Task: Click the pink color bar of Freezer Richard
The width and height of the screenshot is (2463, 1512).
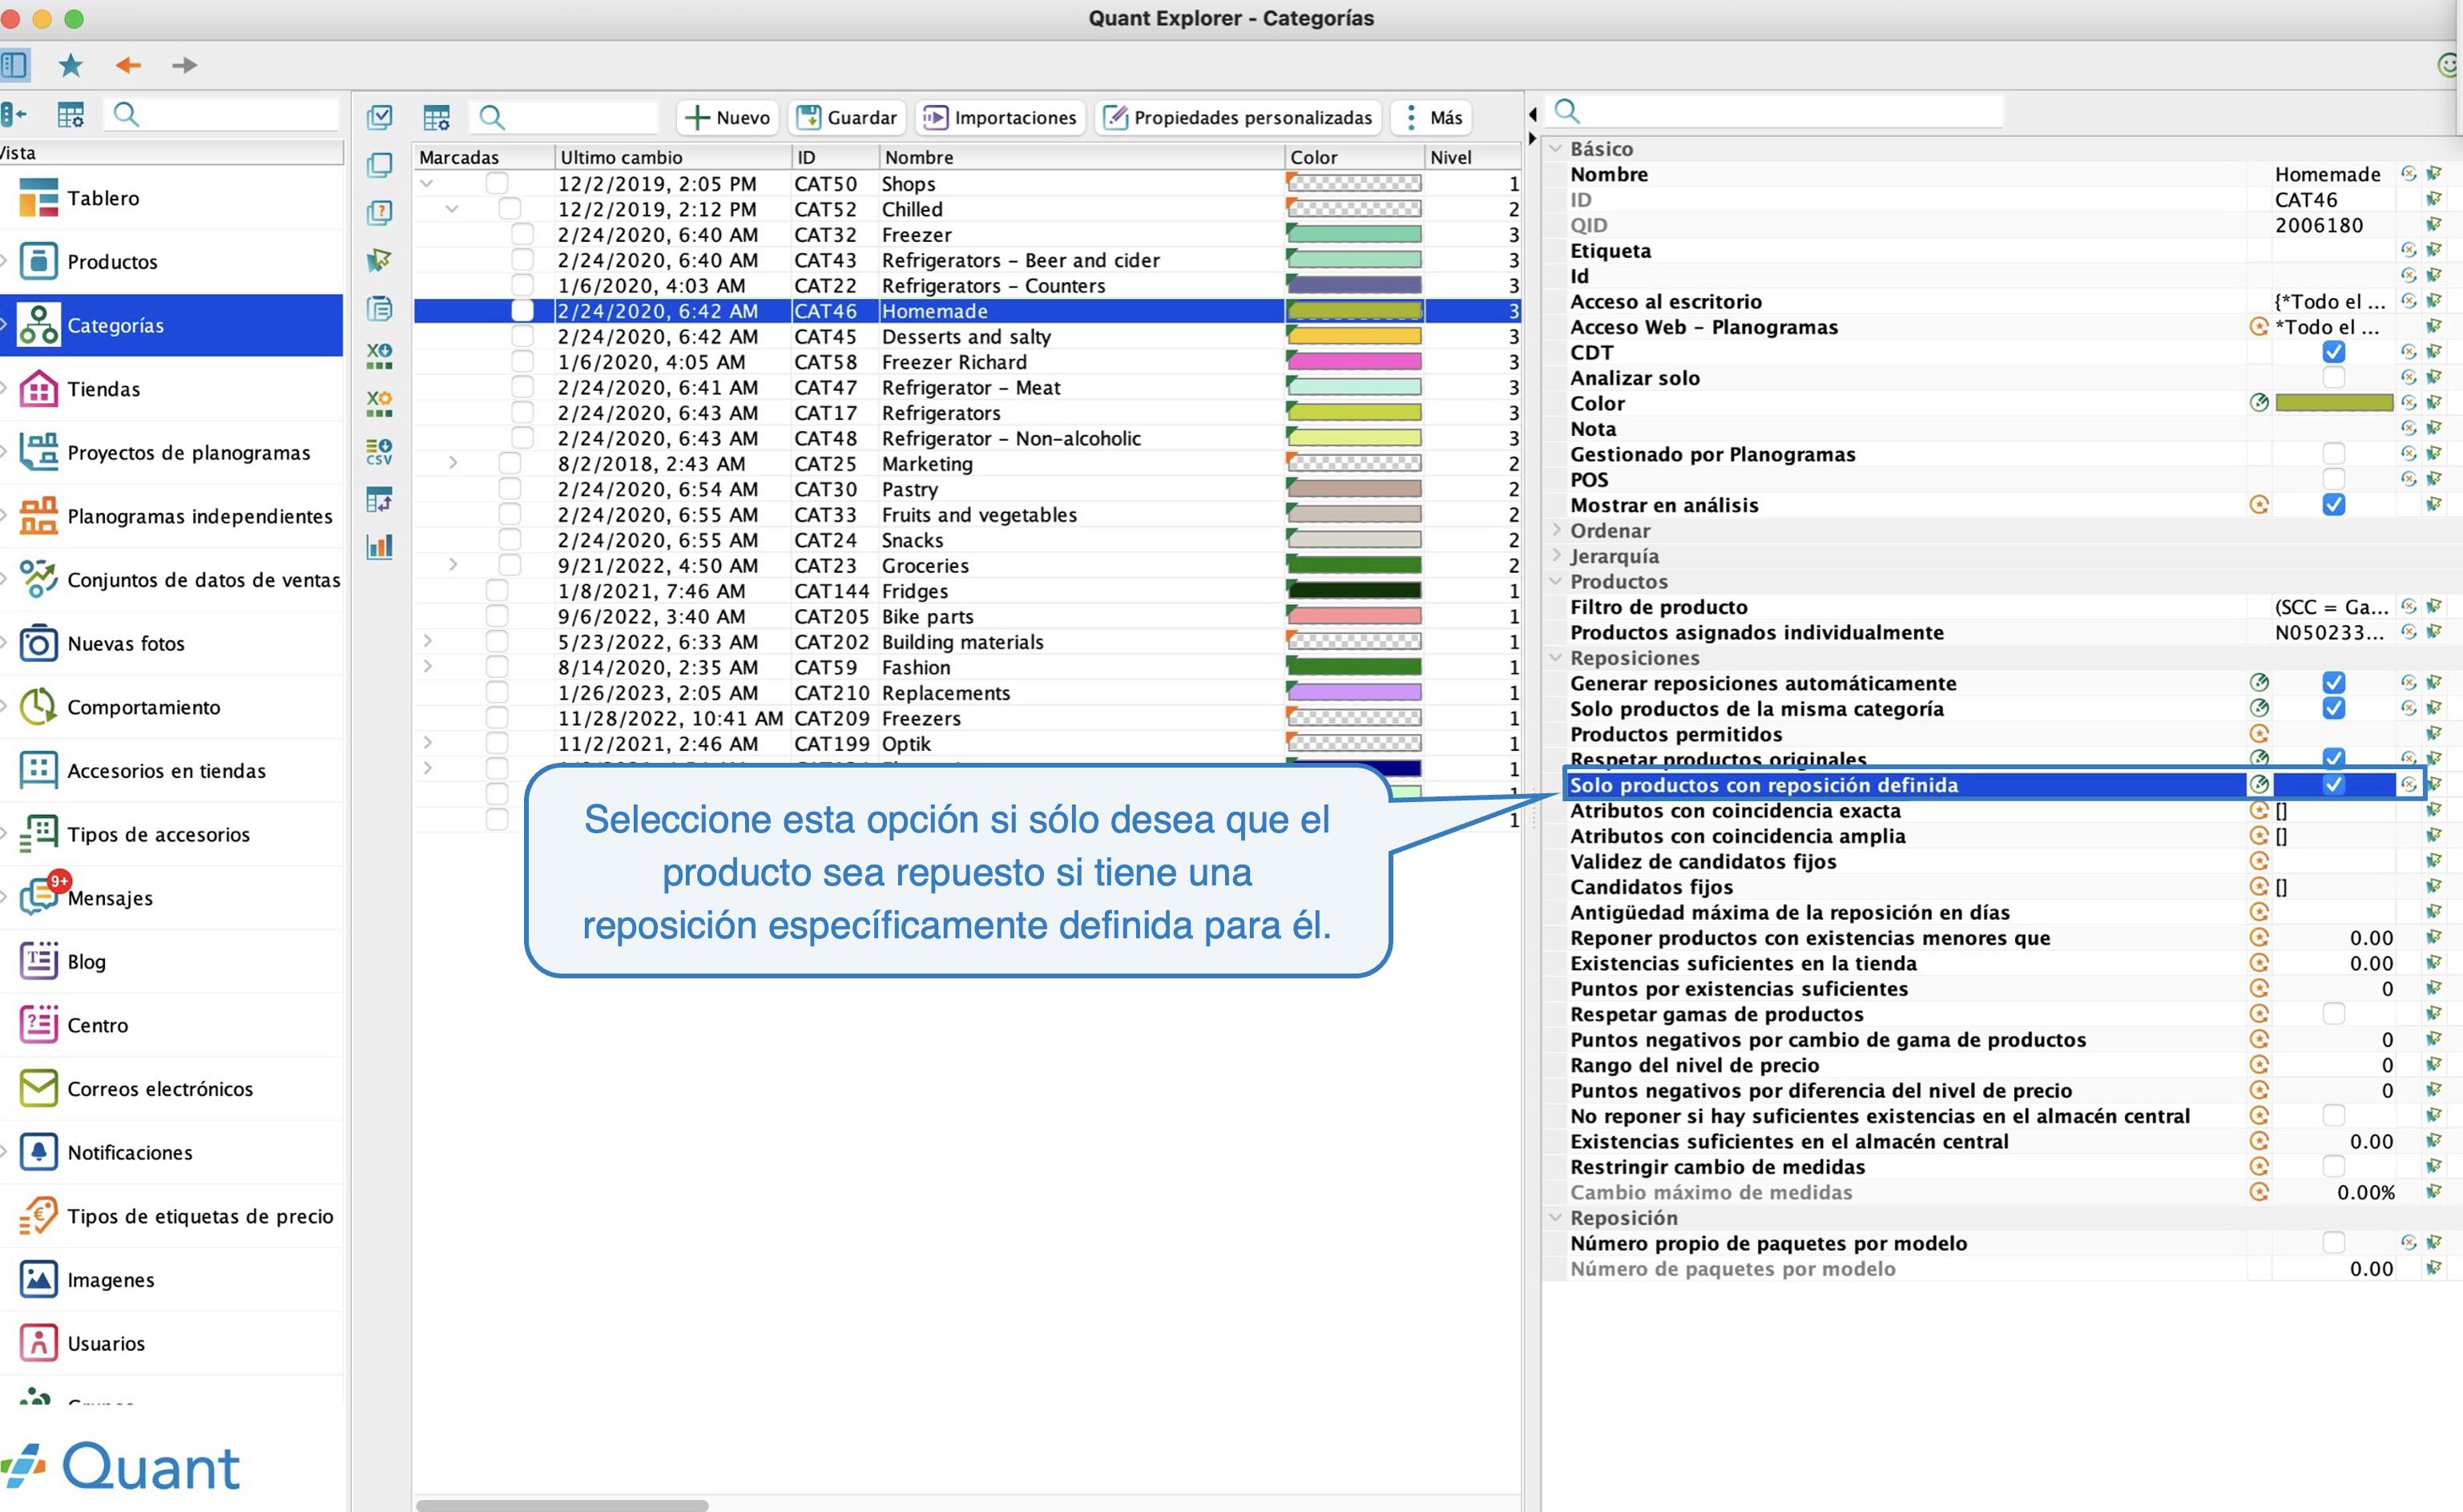Action: tap(1354, 362)
